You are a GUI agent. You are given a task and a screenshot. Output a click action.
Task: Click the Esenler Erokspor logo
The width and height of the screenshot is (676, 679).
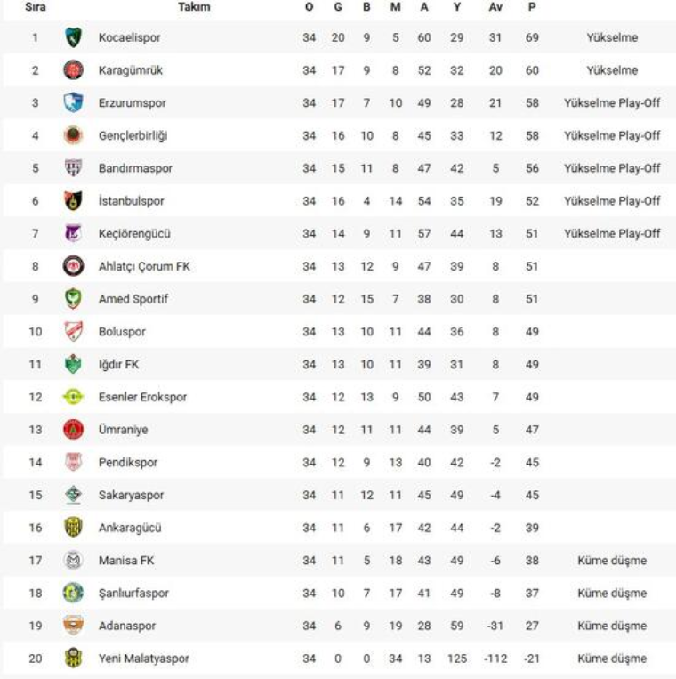tap(73, 397)
